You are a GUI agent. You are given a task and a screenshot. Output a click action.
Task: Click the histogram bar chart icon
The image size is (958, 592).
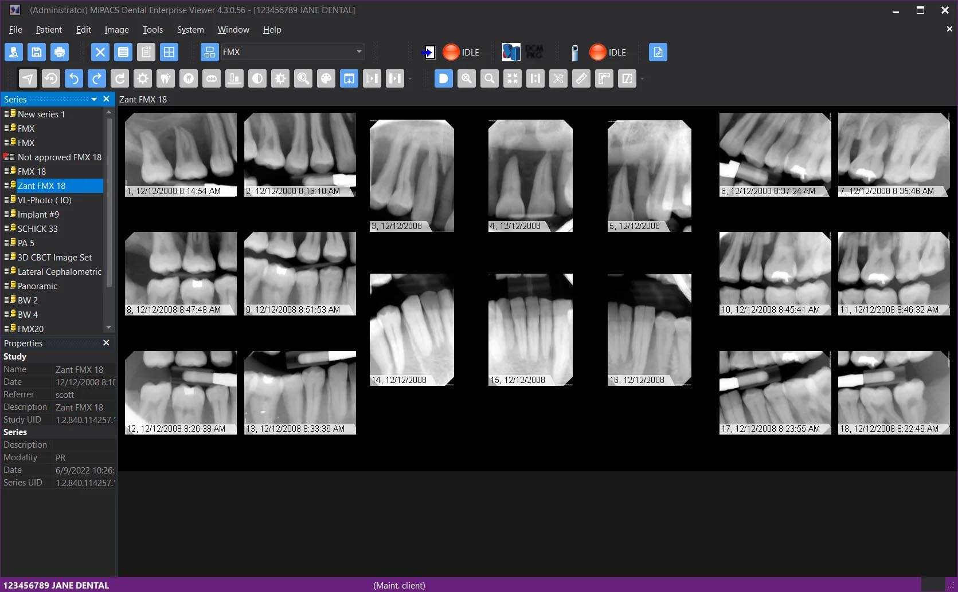tap(234, 78)
